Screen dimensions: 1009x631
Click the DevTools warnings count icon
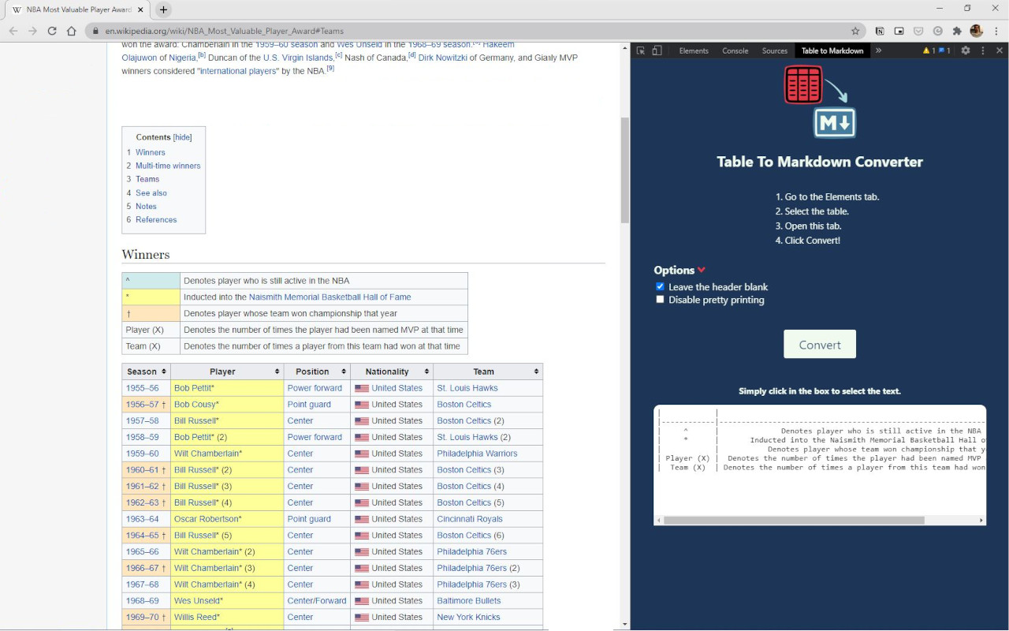point(929,50)
